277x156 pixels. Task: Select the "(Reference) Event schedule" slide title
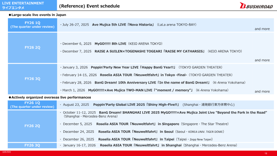tap(89, 6)
